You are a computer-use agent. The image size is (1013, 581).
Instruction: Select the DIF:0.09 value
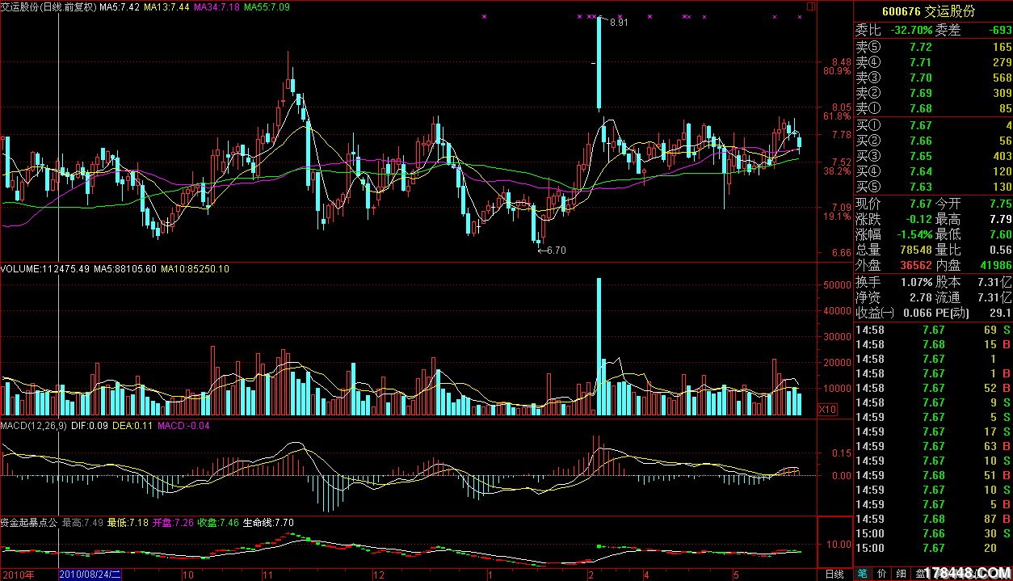(x=91, y=425)
